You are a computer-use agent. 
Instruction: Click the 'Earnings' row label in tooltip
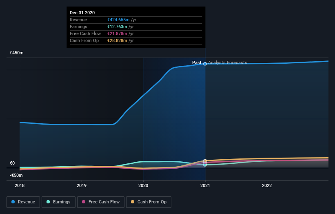pyautogui.click(x=78, y=27)
